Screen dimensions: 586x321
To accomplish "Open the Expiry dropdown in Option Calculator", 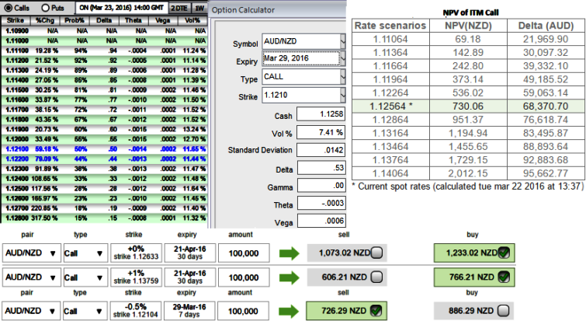I will pos(344,58).
